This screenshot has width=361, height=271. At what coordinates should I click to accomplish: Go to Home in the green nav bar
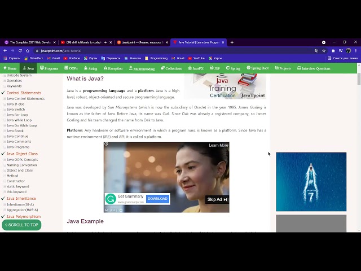tap(10, 68)
